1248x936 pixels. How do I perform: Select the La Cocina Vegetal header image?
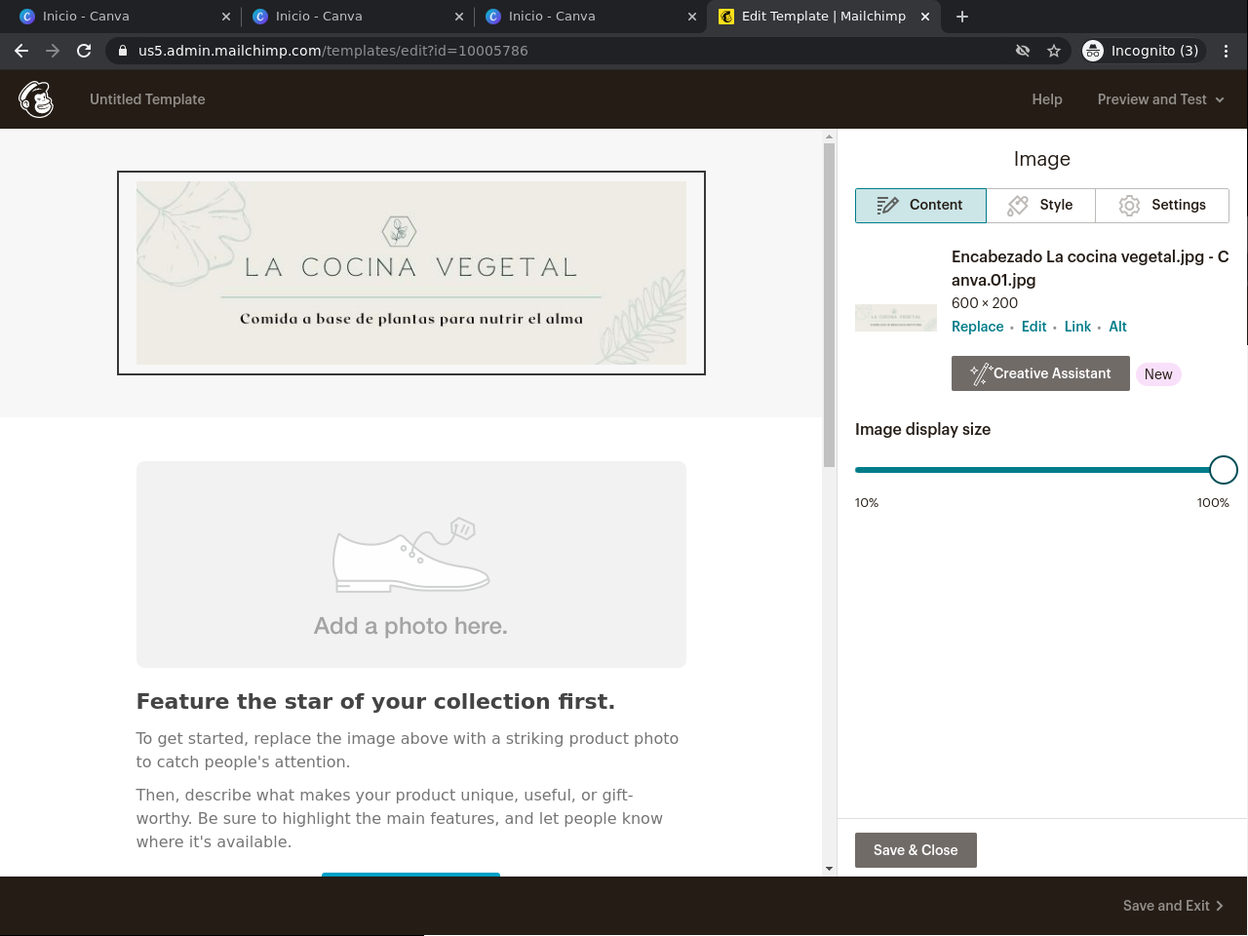[411, 273]
